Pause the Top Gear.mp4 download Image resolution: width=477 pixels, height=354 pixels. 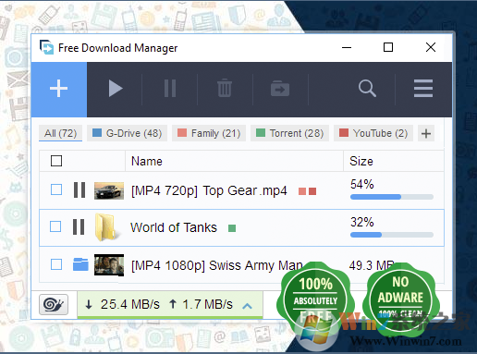tap(79, 189)
